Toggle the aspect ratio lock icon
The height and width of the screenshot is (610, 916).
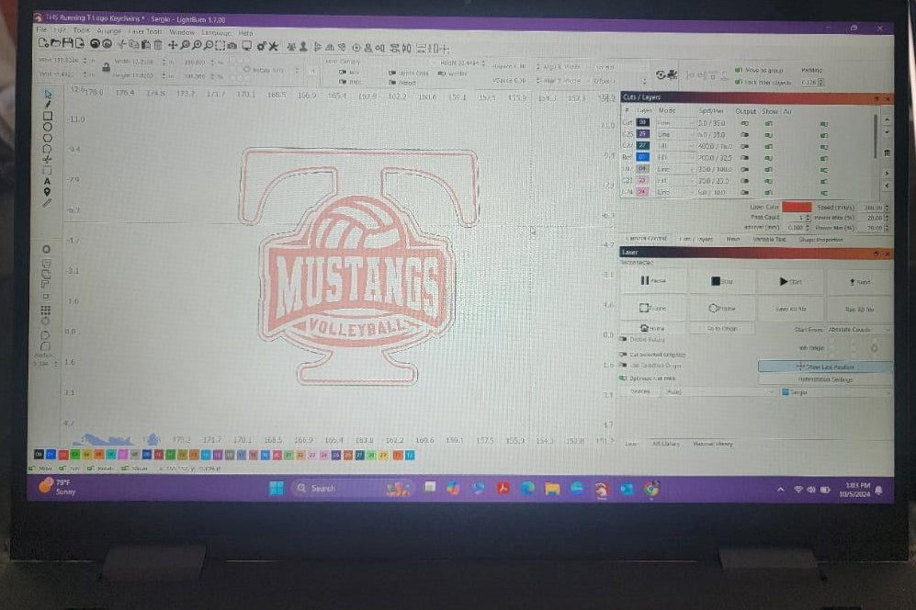(x=106, y=68)
